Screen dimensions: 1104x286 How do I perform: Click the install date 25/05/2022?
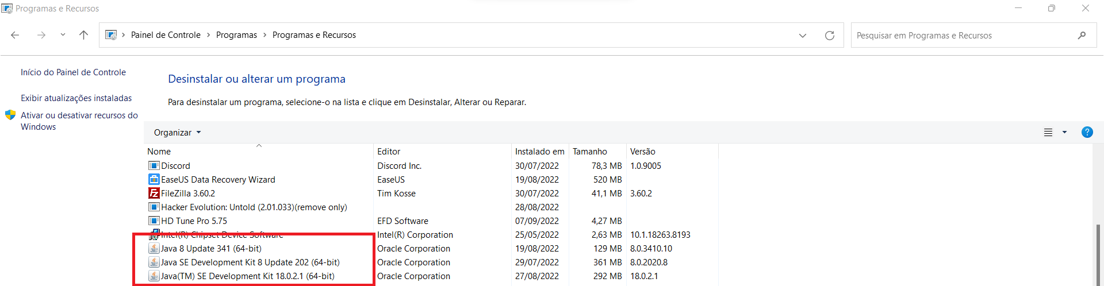coord(537,235)
